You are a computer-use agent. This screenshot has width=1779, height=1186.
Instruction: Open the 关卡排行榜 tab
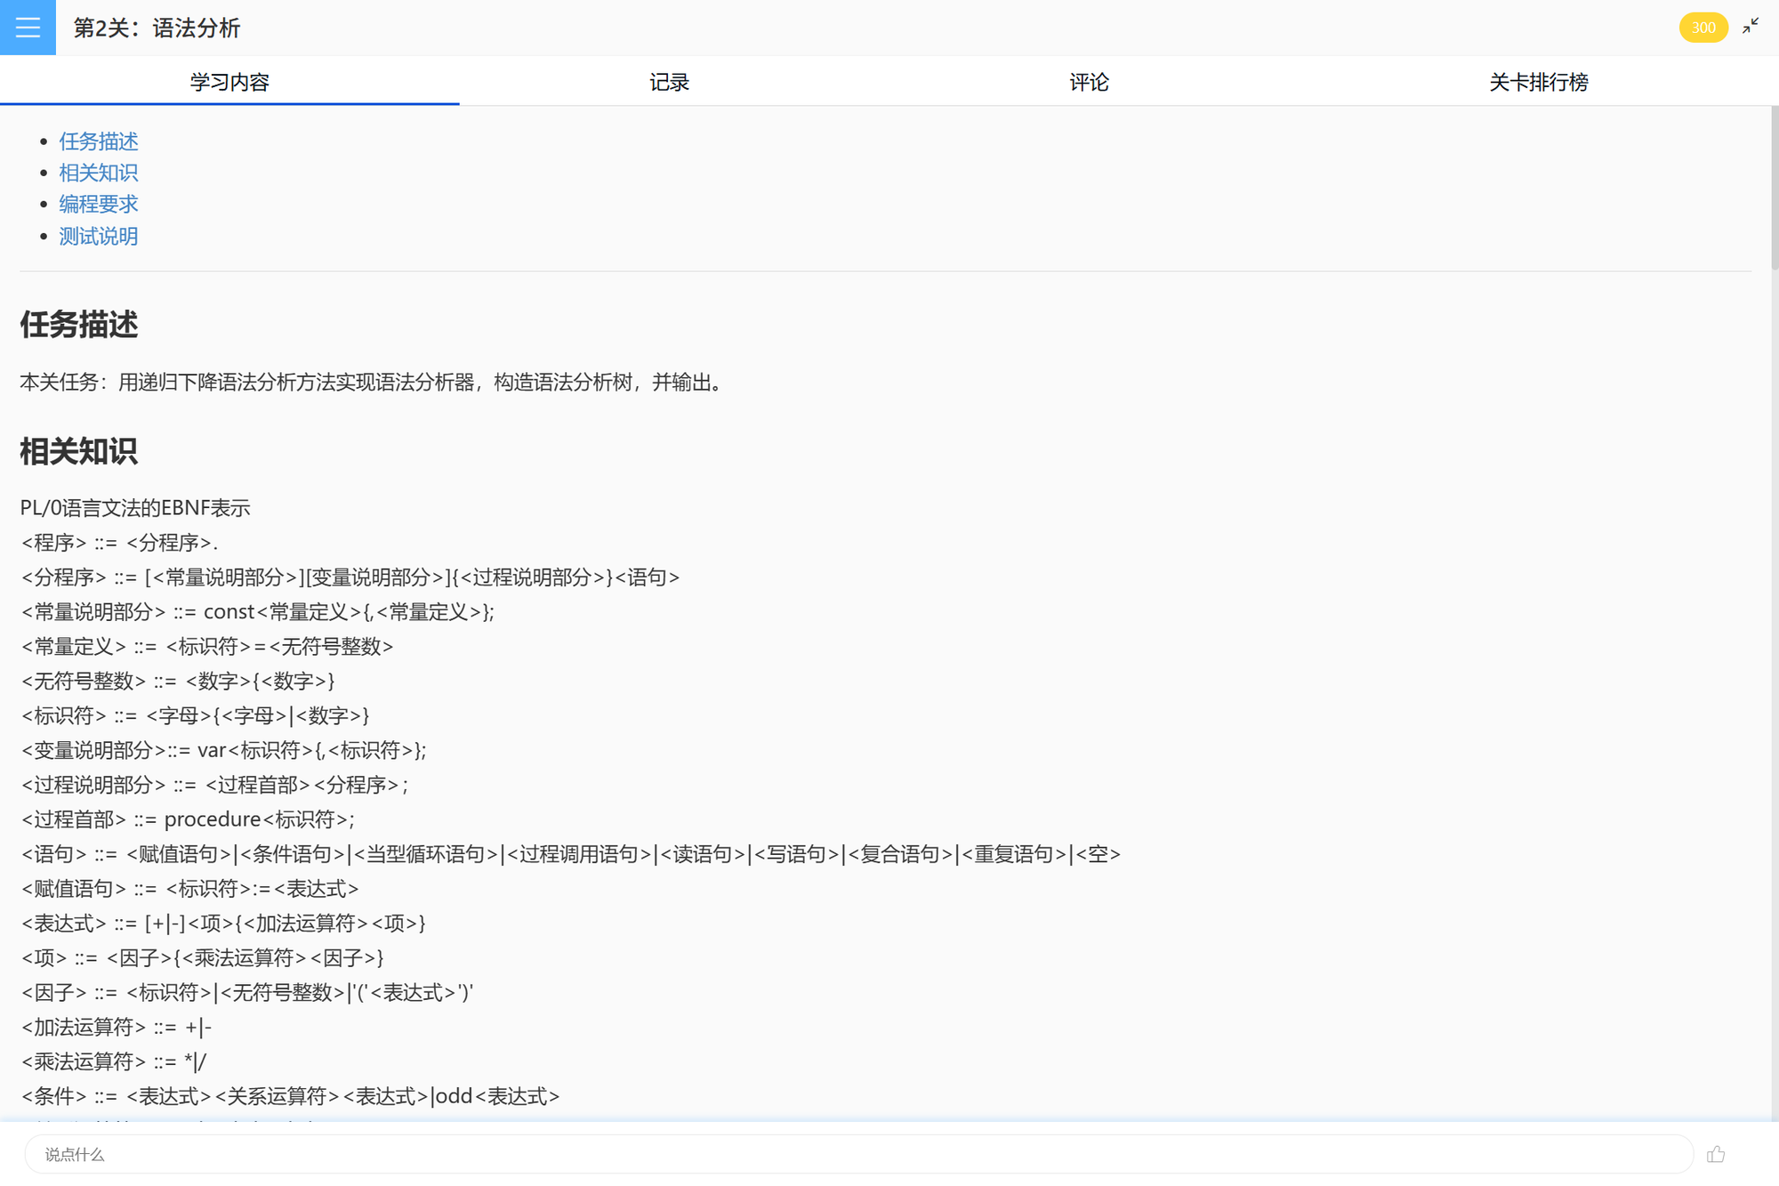point(1539,82)
